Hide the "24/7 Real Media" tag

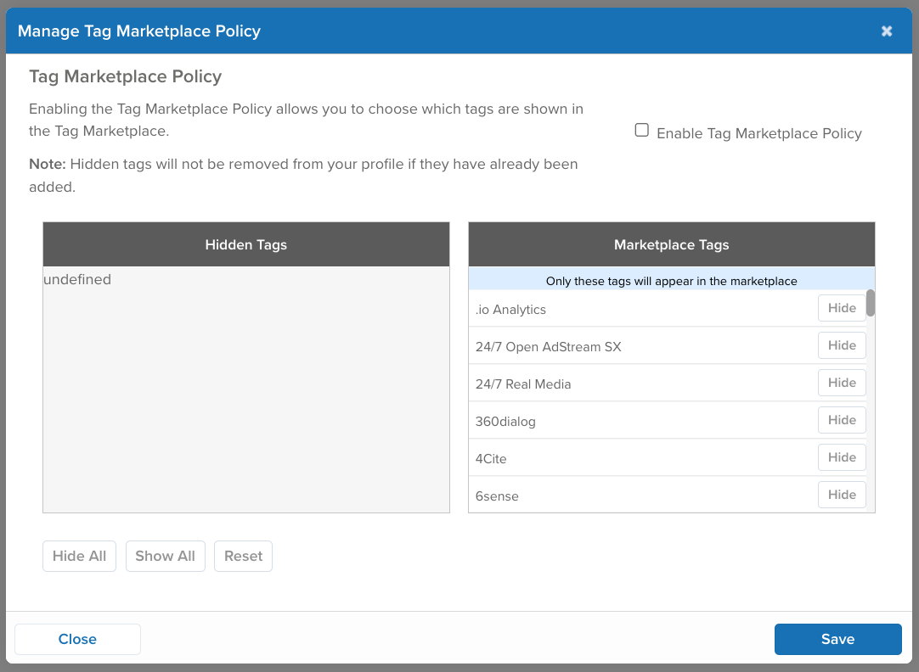coord(842,383)
